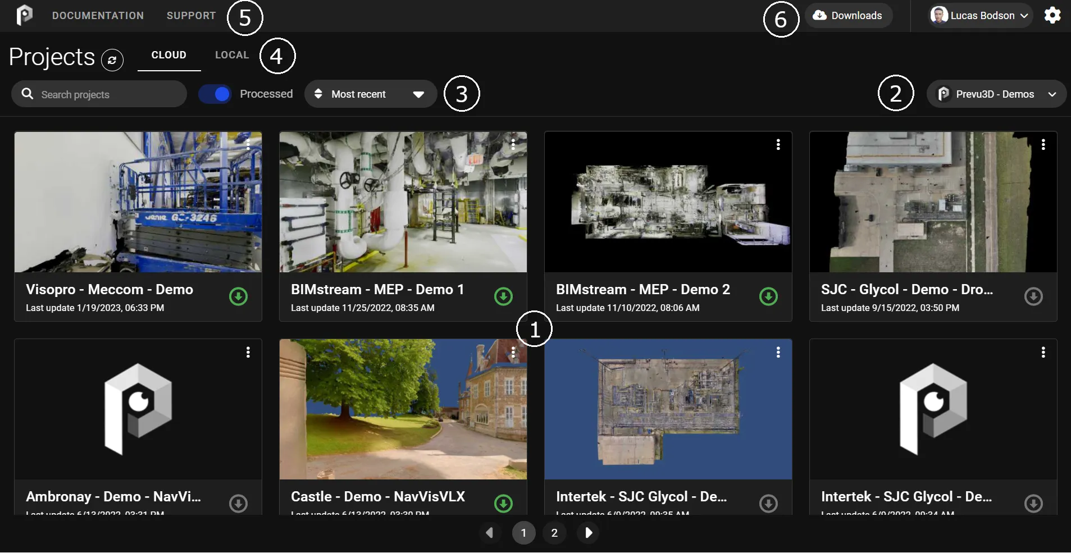This screenshot has width=1071, height=553.
Task: Go to previous page arrow
Action: click(x=490, y=533)
